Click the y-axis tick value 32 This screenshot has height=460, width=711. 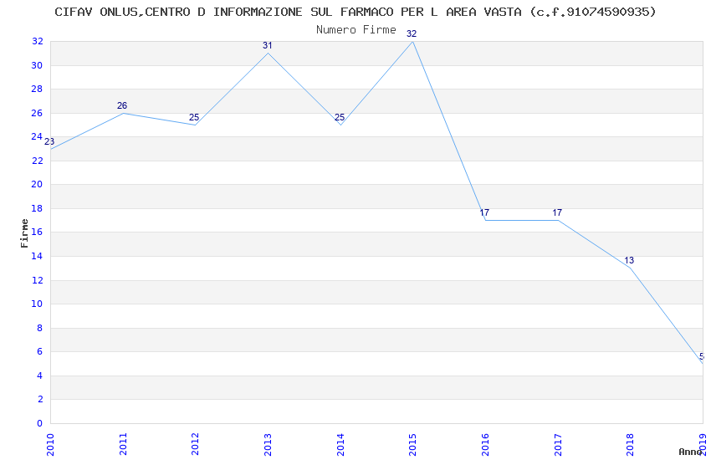[37, 41]
